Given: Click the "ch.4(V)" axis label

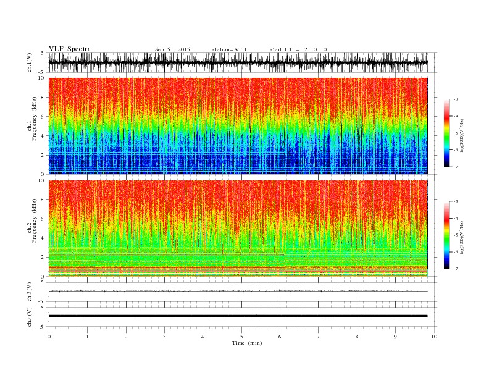Looking at the screenshot, I should click(30, 317).
